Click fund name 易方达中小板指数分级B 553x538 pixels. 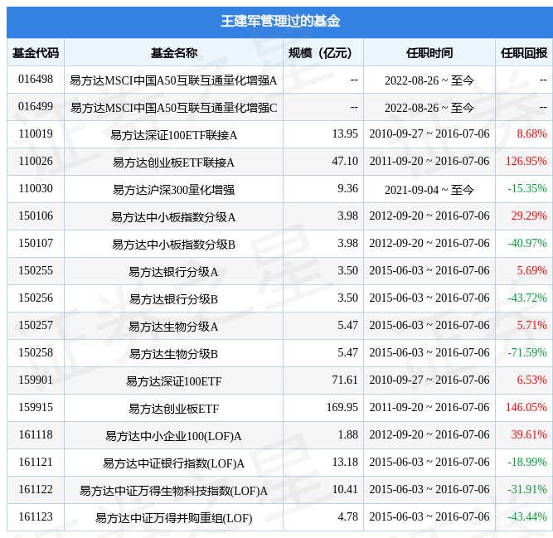tap(173, 245)
